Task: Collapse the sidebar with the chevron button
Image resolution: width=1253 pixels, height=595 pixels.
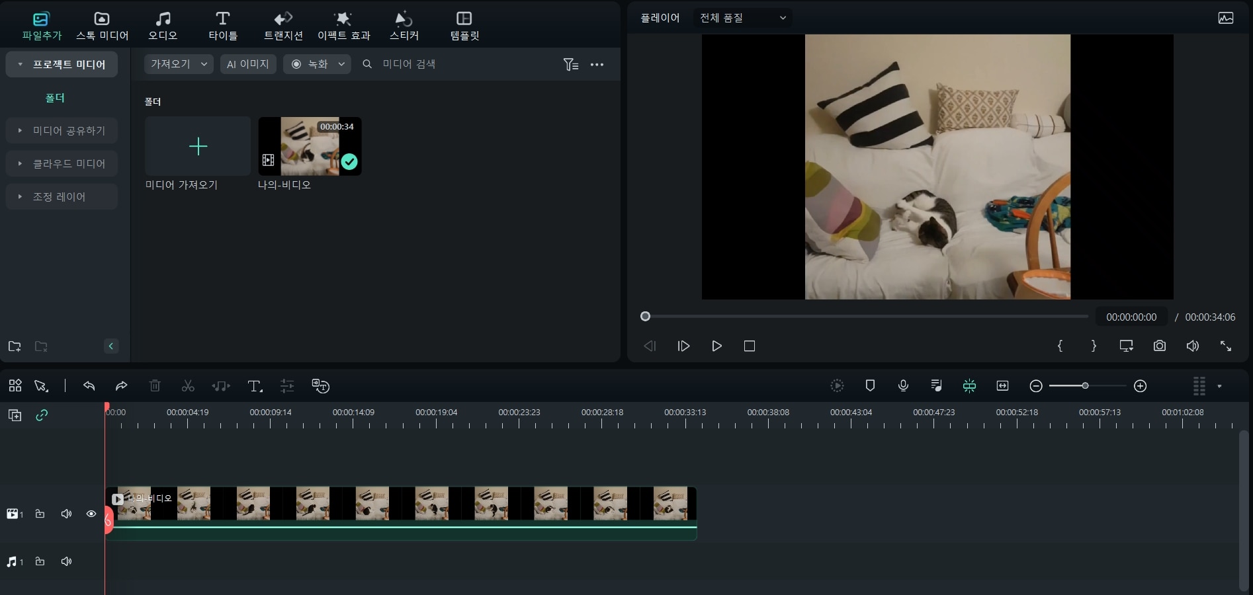Action: [111, 346]
